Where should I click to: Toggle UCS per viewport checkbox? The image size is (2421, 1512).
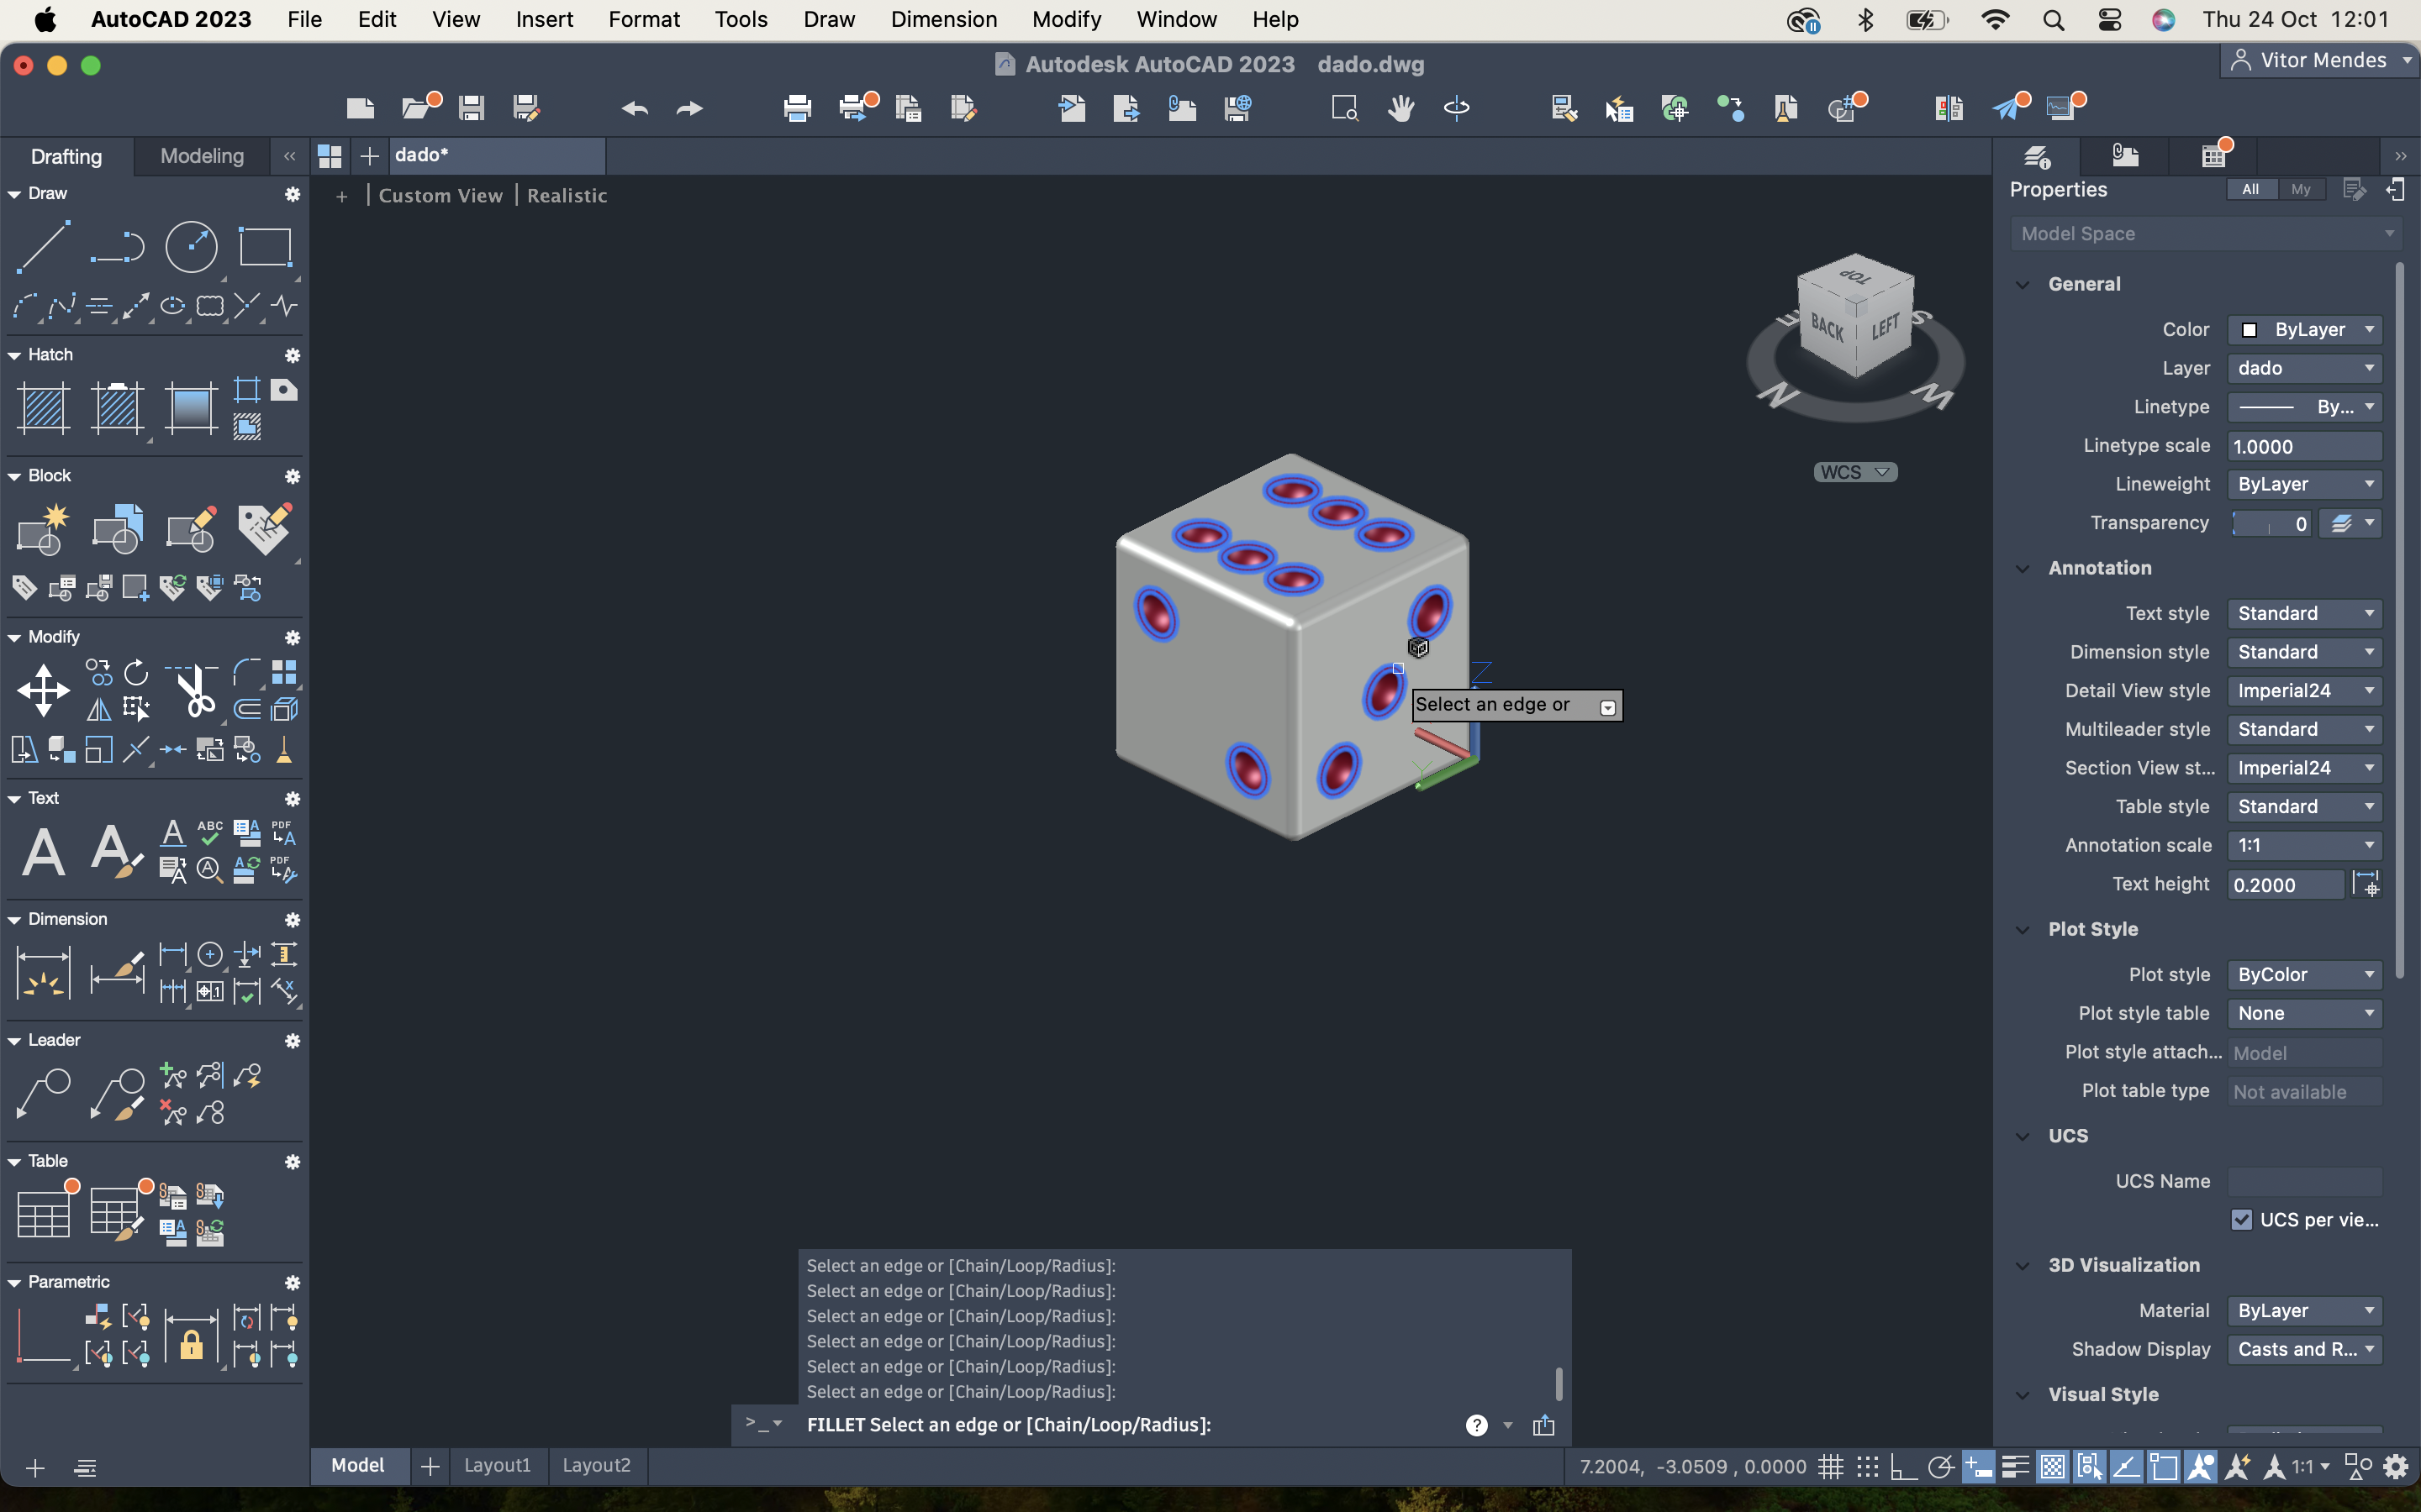point(2241,1220)
